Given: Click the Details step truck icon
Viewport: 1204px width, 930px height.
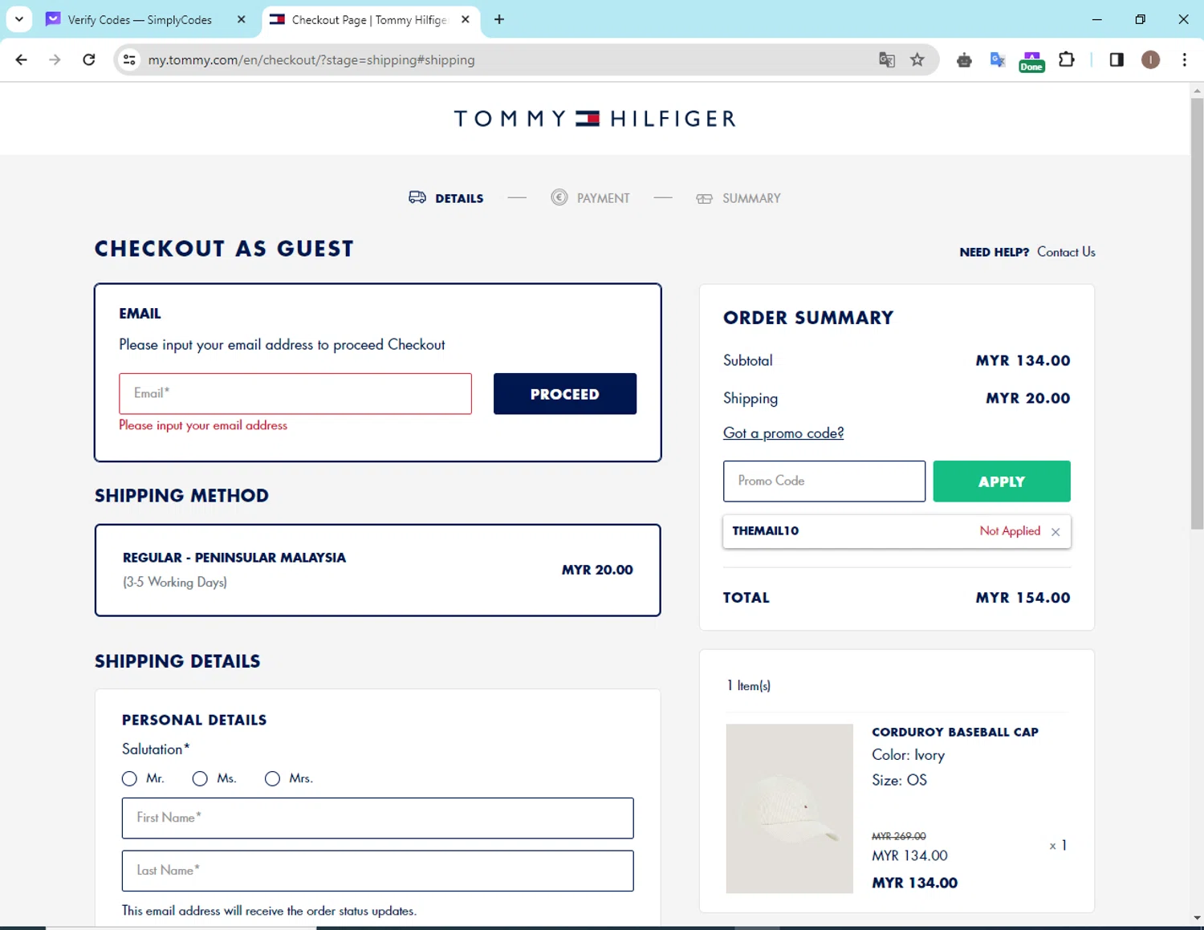Looking at the screenshot, I should point(417,197).
